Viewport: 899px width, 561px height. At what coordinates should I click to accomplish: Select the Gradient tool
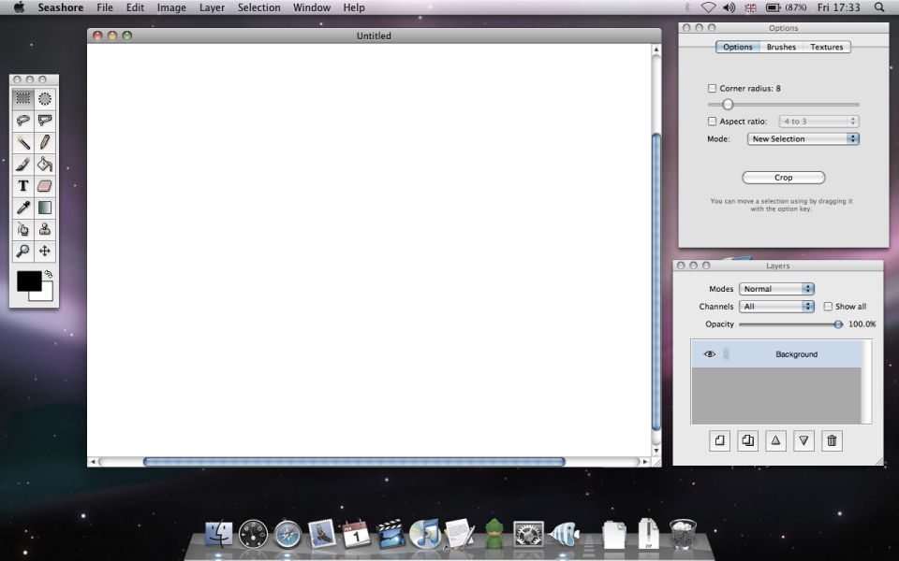pos(45,208)
